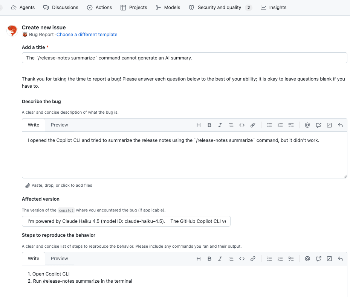Screen dimensions: 350x297
Task: Mention a user in Steps to reproduce editor
Action: pos(307,259)
